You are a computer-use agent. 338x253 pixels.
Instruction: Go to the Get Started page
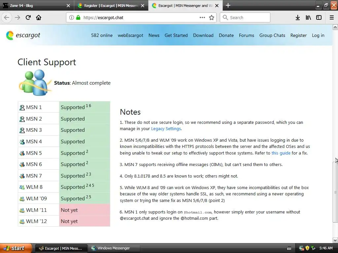(x=176, y=35)
